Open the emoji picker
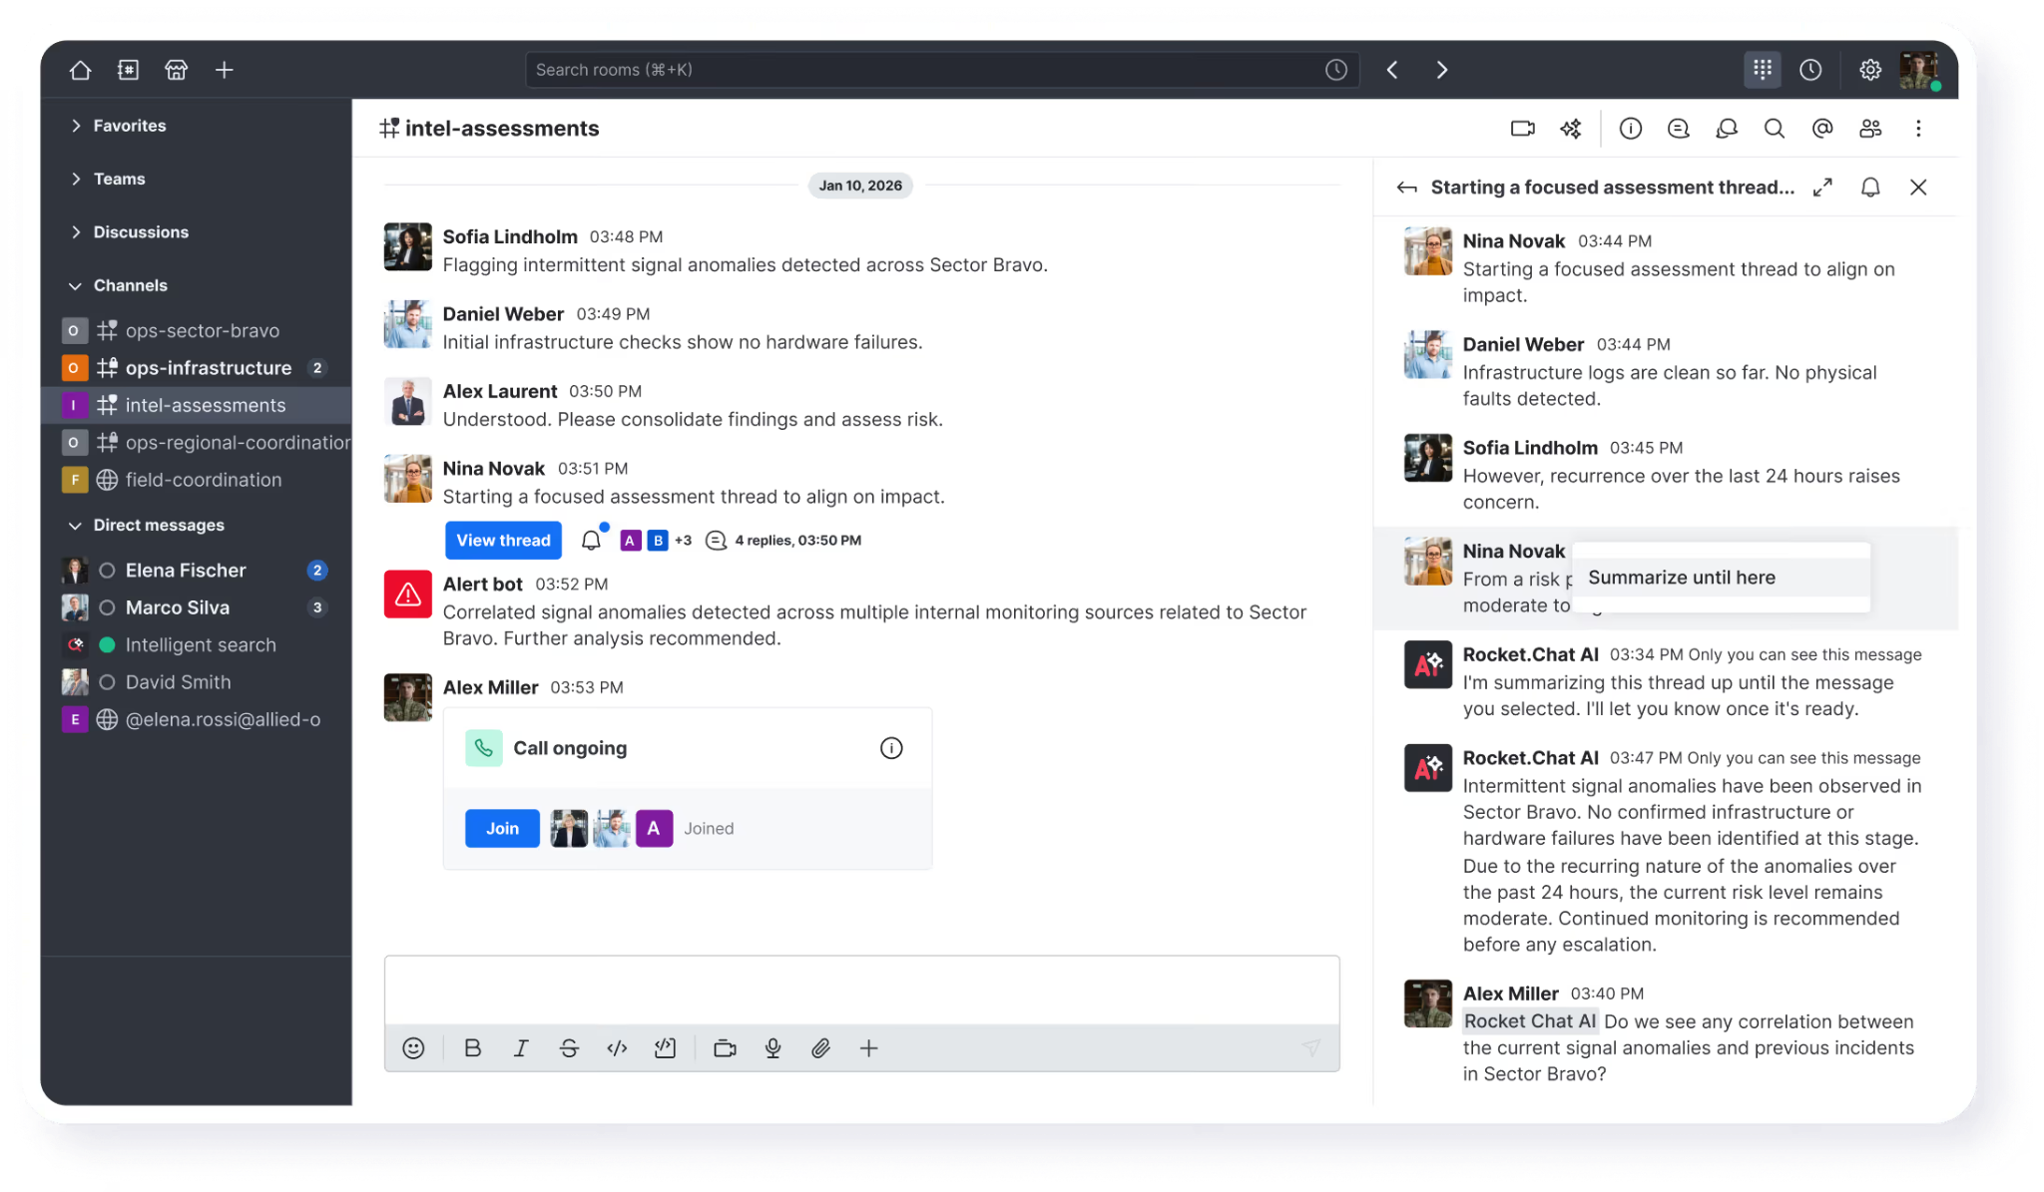Viewport: 2044px width, 1192px height. click(x=413, y=1048)
